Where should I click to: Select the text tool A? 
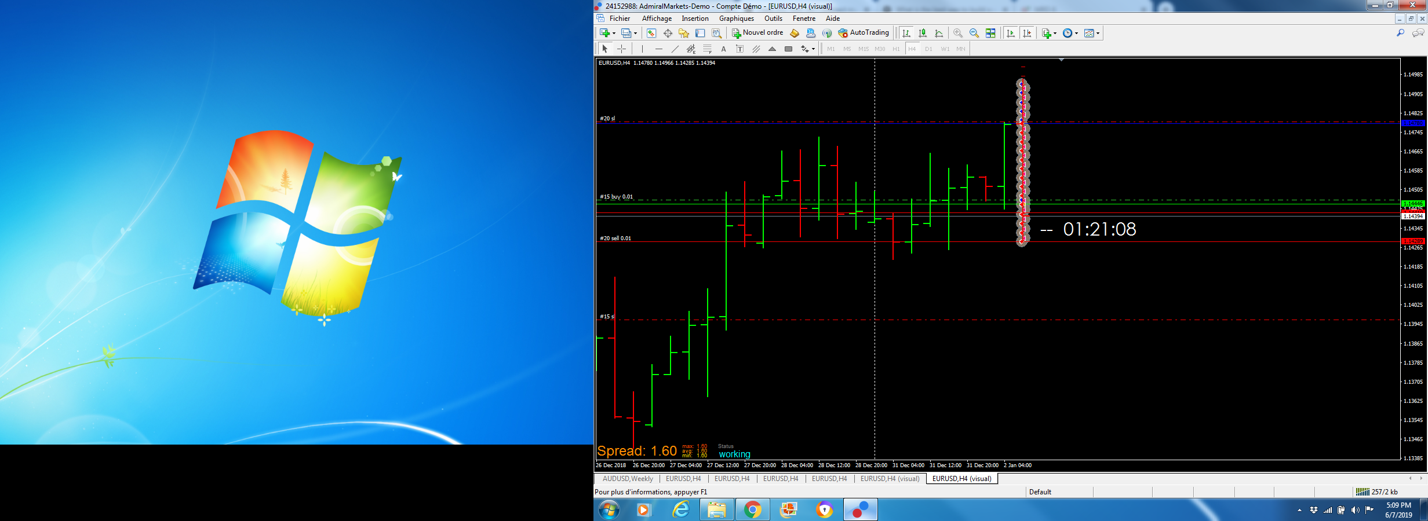tap(723, 49)
